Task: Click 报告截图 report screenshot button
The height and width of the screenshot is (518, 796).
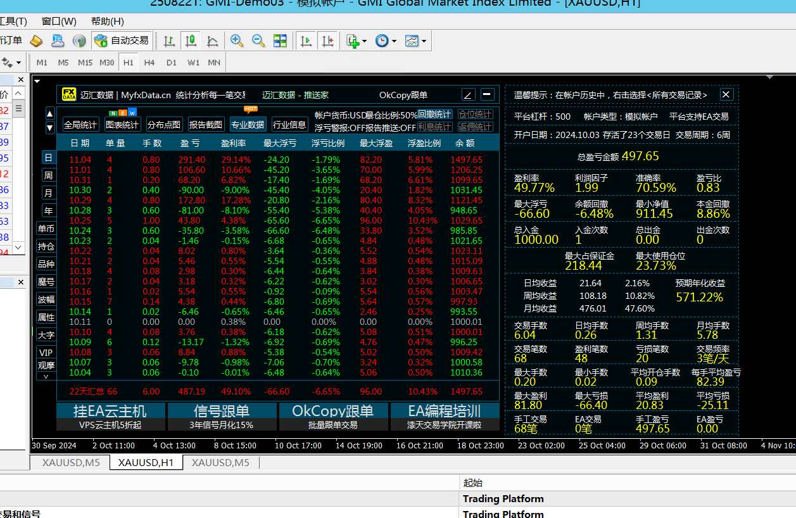Action: coord(206,125)
